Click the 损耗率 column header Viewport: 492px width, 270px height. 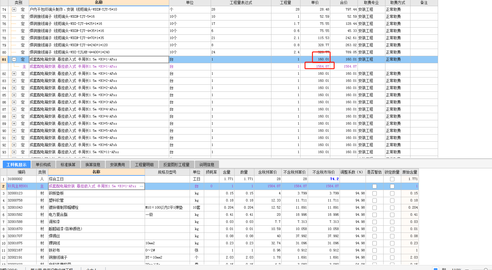tap(211, 172)
